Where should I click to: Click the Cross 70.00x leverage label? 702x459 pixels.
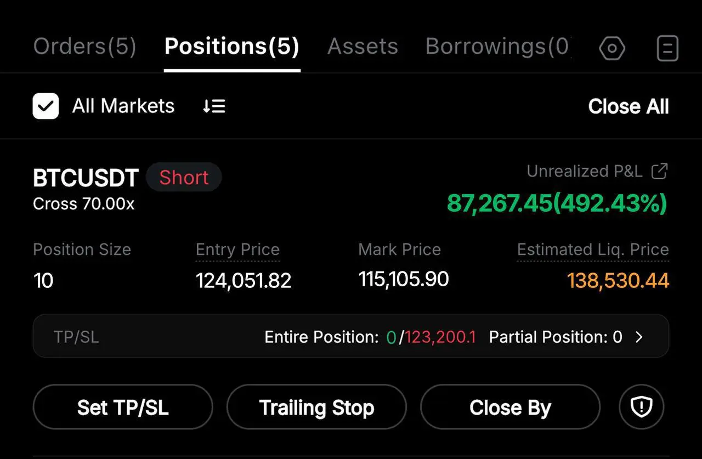[x=83, y=204]
